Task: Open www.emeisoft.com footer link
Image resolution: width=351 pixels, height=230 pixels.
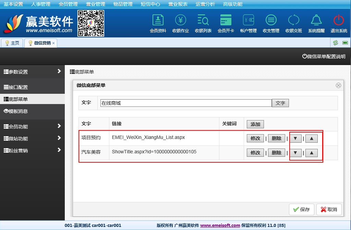Action: point(220,226)
